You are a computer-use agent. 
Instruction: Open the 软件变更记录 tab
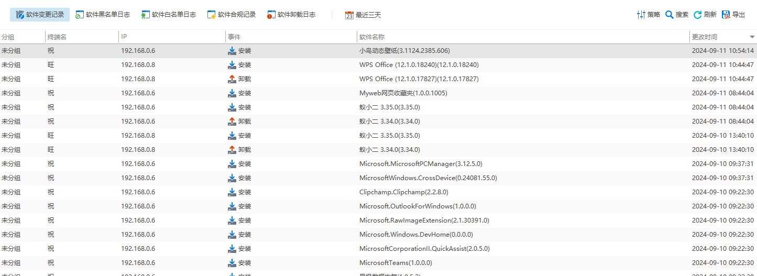[x=40, y=15]
